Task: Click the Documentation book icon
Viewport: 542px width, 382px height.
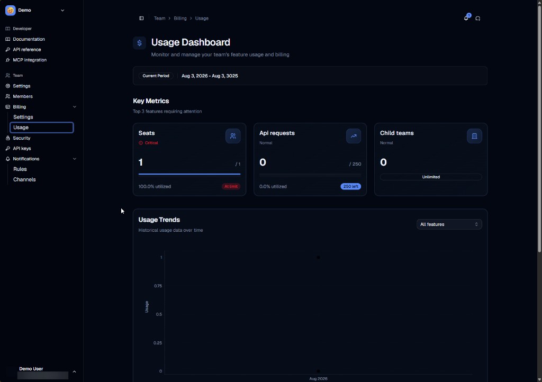Action: click(x=7, y=39)
